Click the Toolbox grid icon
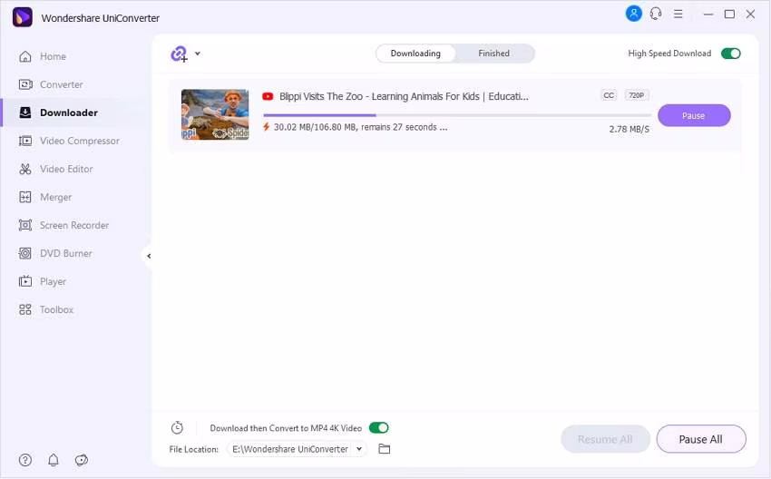Viewport: 771px width, 479px height. (25, 310)
